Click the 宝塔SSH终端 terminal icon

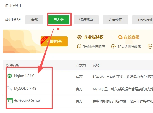10,101
